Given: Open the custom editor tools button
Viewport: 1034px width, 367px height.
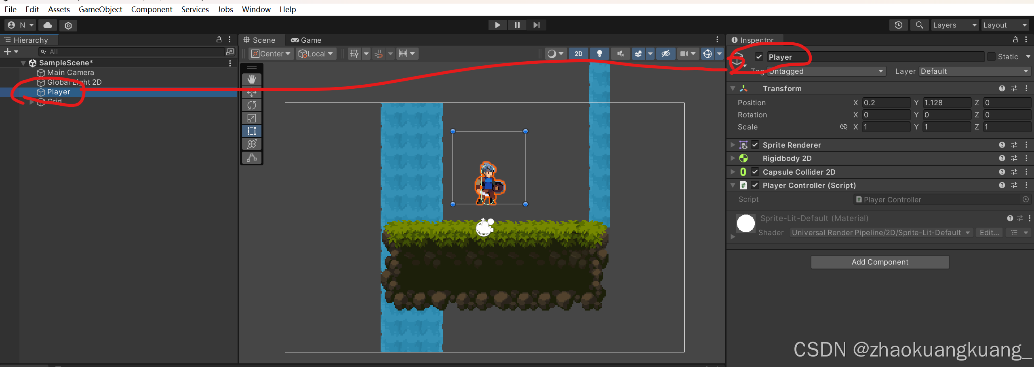Looking at the screenshot, I should click(x=252, y=158).
